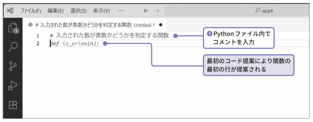This screenshot has width=313, height=122.
Task: Go back with the left arrow
Action: (146, 11)
